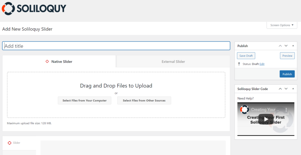
Task: Open the video's three-dot more options menu
Action: [286, 110]
